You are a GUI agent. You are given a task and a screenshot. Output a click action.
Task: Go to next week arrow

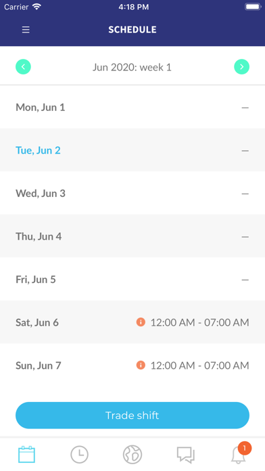(241, 67)
